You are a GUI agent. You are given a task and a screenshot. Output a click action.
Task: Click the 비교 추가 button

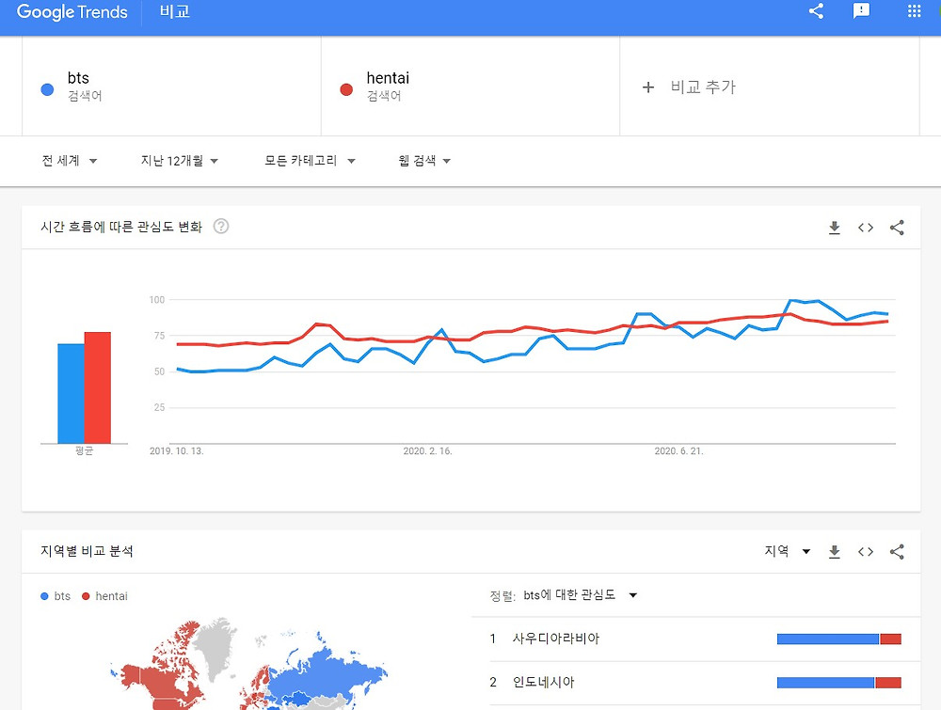690,87
